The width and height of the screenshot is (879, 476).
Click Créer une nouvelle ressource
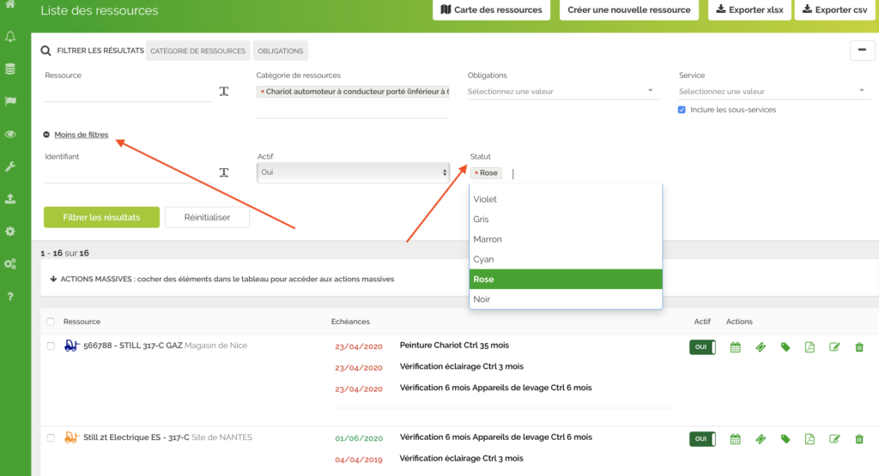click(629, 10)
